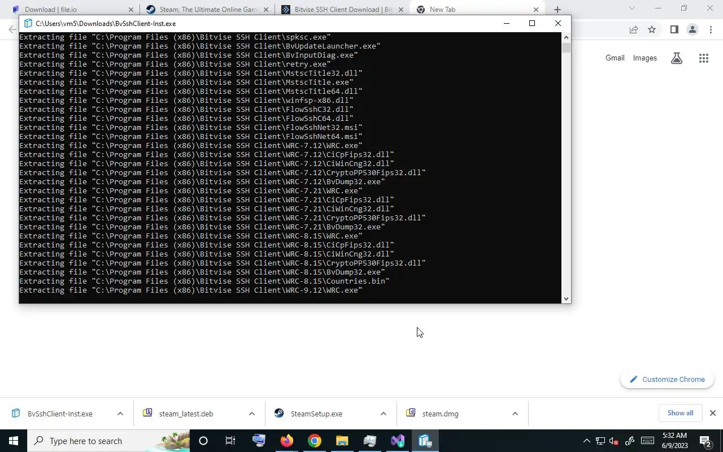Open Chrome tab search dropdown
This screenshot has width=723, height=452.
tap(632, 8)
